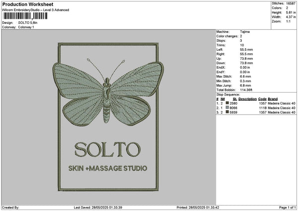Click the Machine value 'Tajima'
This screenshot has height=211, width=298.
tap(245, 32)
